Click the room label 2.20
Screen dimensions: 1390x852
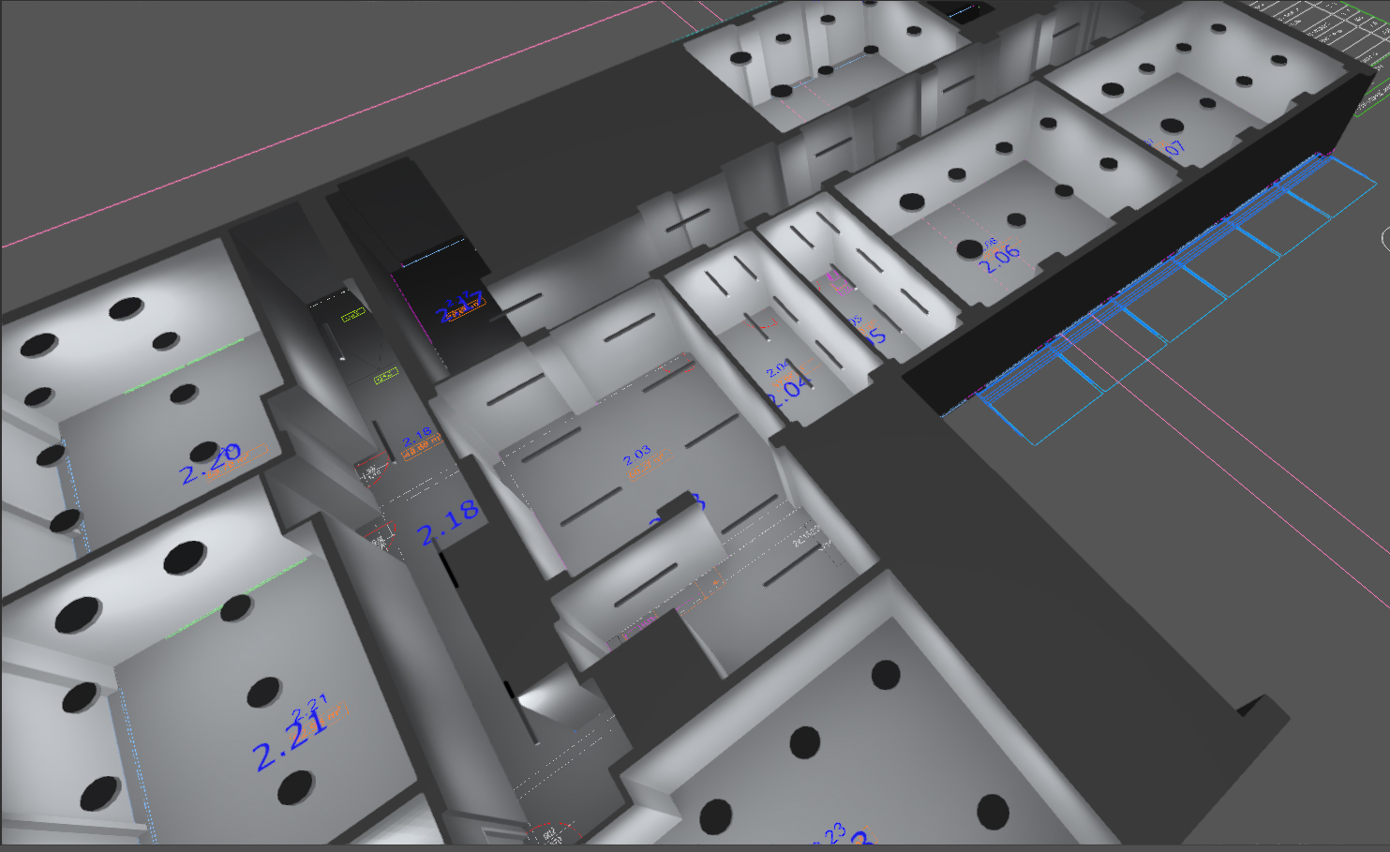210,463
